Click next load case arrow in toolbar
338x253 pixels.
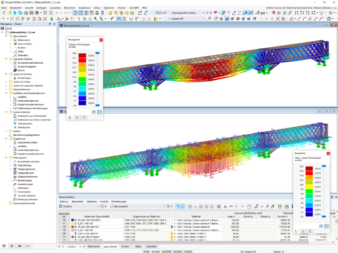210,13
